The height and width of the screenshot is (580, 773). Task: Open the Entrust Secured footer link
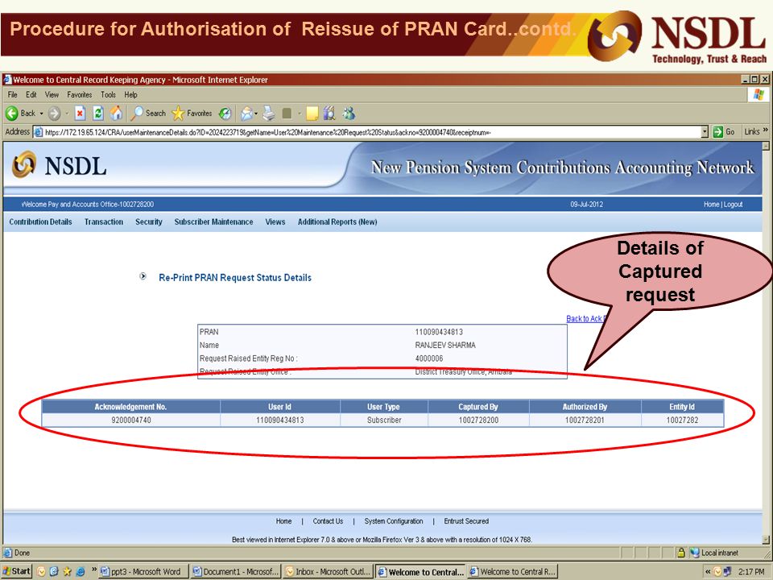click(466, 521)
